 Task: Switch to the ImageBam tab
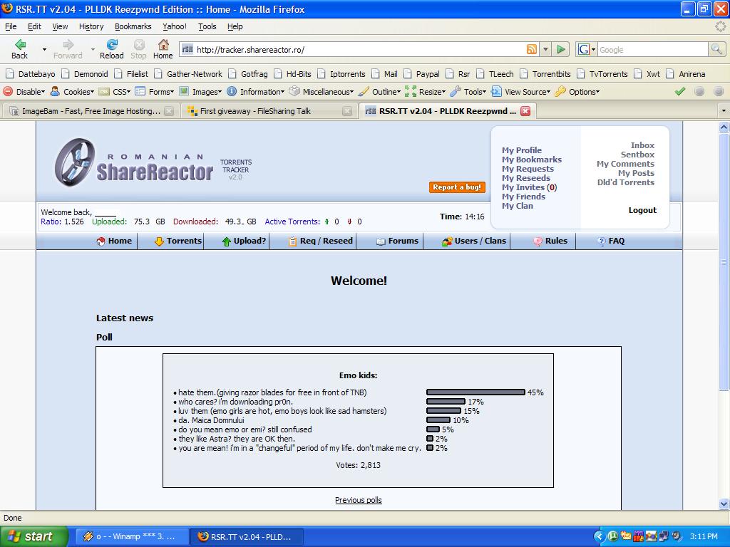[91, 110]
